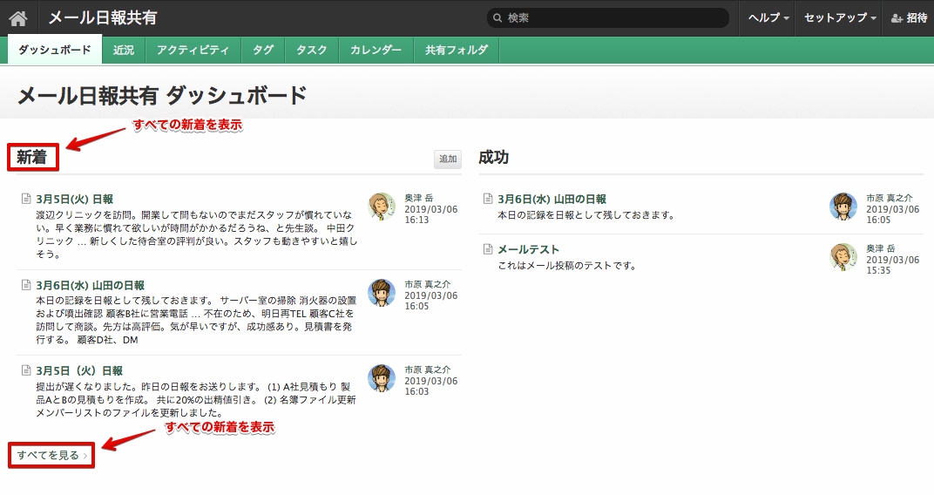Open the 新着 section heading
934x495 pixels.
[x=31, y=157]
